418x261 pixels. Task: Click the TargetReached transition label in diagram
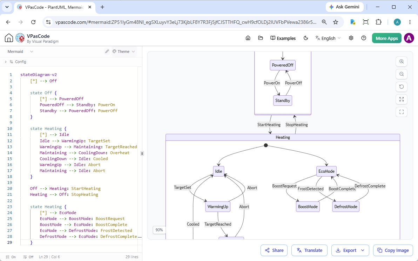tap(218, 224)
